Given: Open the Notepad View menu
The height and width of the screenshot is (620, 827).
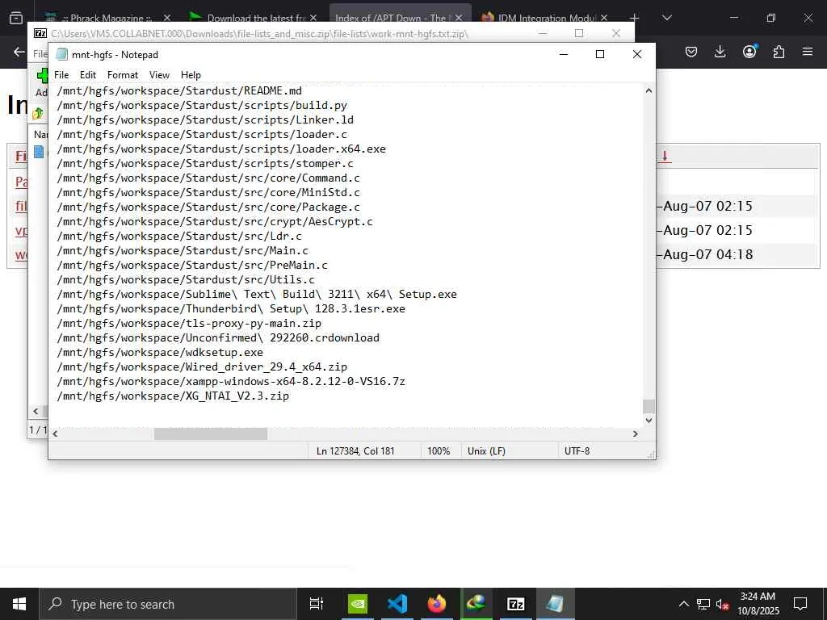Looking at the screenshot, I should coord(159,75).
